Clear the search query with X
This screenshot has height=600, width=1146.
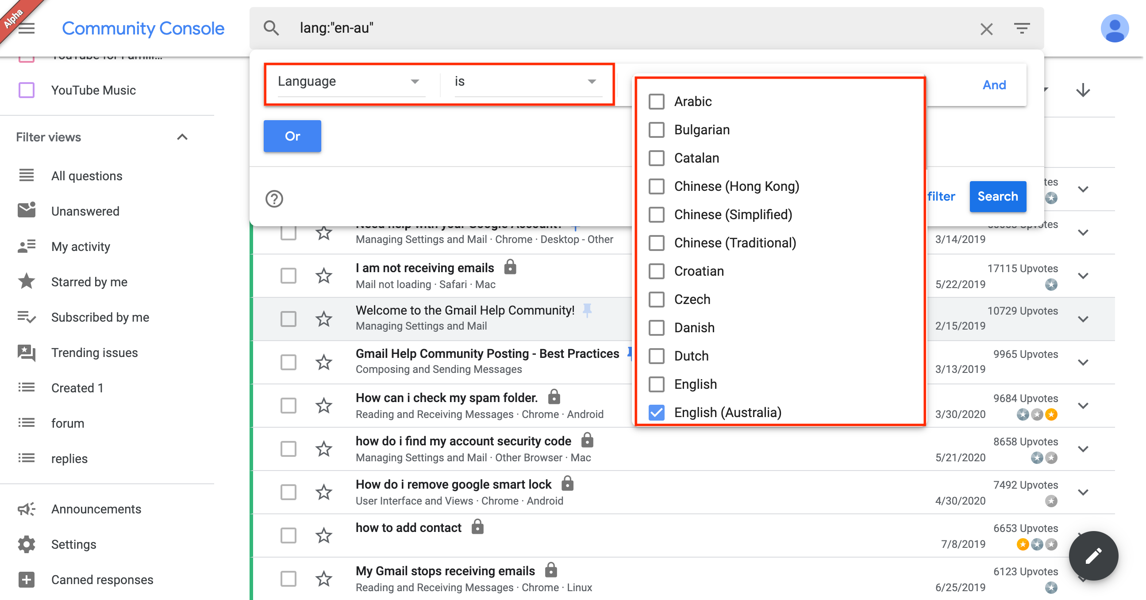click(x=986, y=29)
